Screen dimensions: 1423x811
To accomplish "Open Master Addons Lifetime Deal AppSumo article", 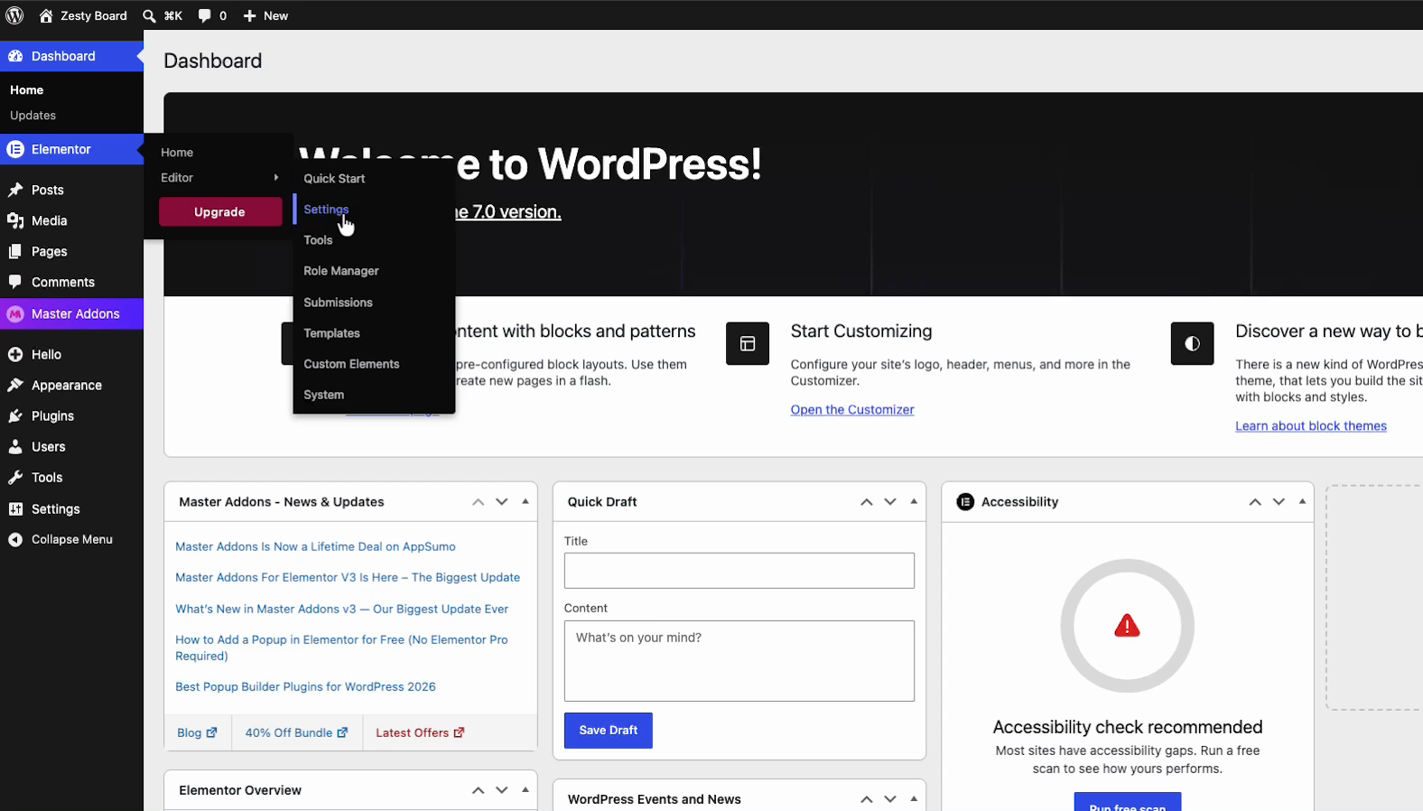I will [315, 546].
